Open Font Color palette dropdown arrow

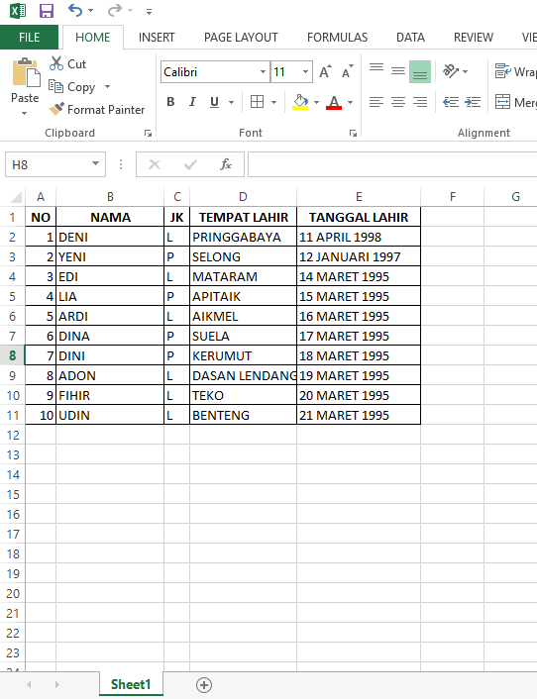351,103
